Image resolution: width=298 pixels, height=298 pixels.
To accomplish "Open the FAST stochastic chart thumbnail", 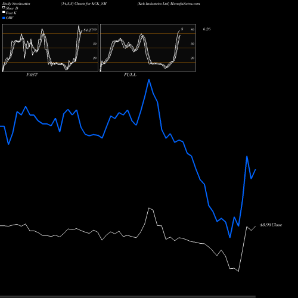I will point(50,48).
